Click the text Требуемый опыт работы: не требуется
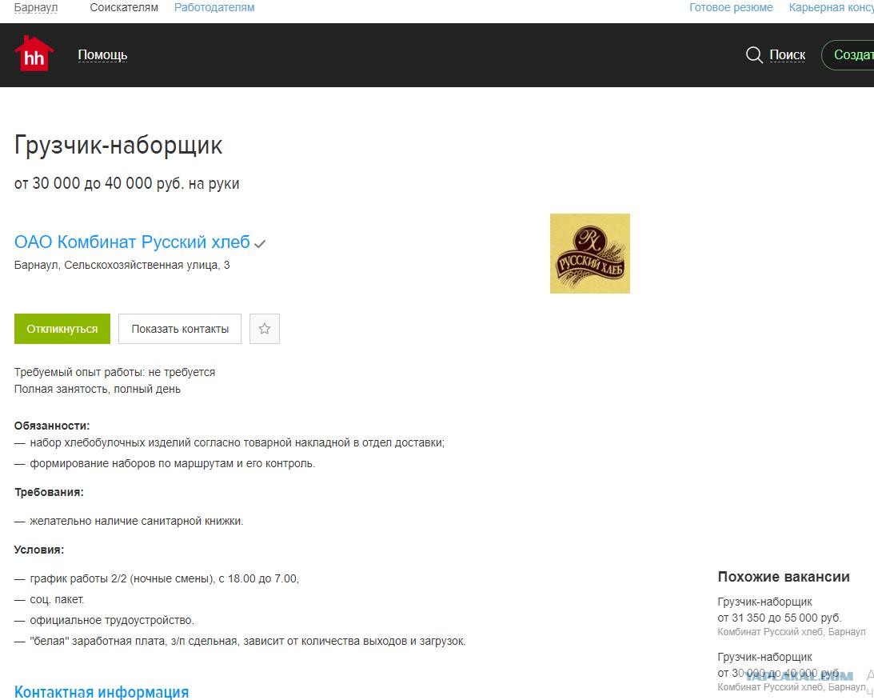This screenshot has width=874, height=700. pyautogui.click(x=114, y=372)
